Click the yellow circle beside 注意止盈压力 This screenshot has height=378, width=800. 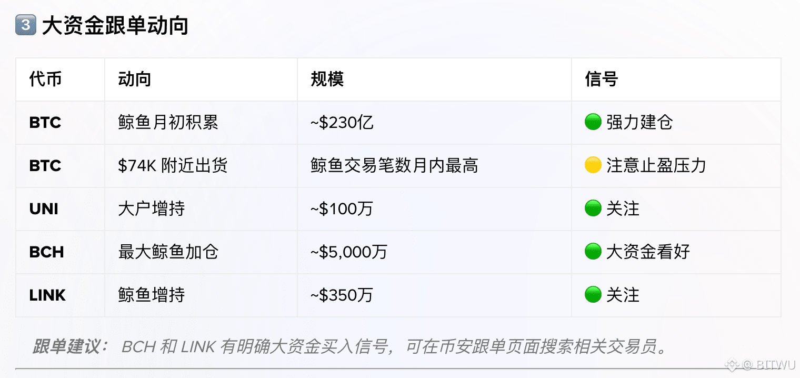[x=593, y=166]
